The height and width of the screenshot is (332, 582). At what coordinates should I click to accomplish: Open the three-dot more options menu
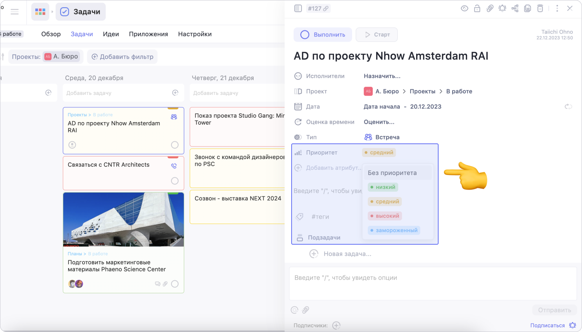[557, 8]
